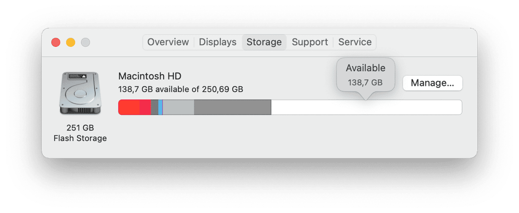Switch to the Overview tab

(x=168, y=42)
